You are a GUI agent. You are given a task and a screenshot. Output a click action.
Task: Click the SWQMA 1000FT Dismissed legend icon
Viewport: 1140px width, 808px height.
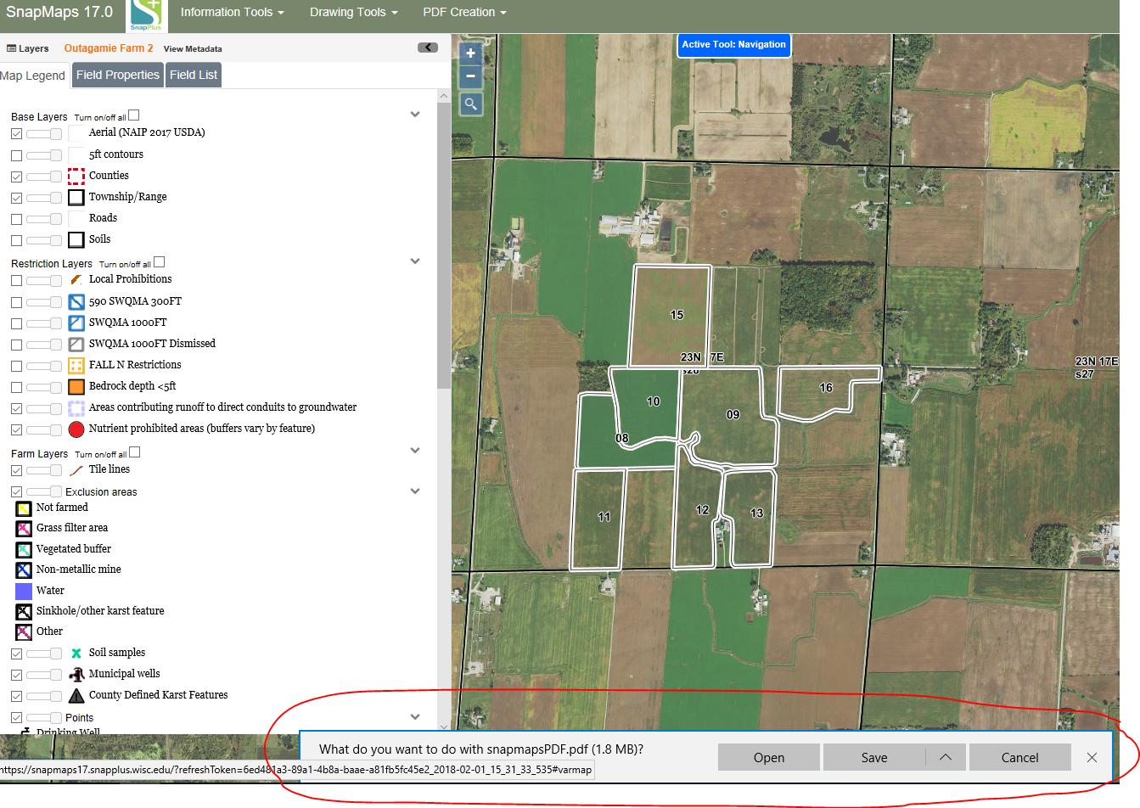point(76,344)
